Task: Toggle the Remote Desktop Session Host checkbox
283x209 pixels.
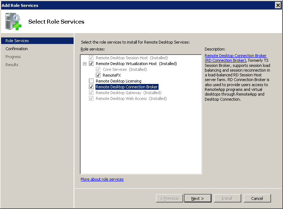Action: click(91, 58)
